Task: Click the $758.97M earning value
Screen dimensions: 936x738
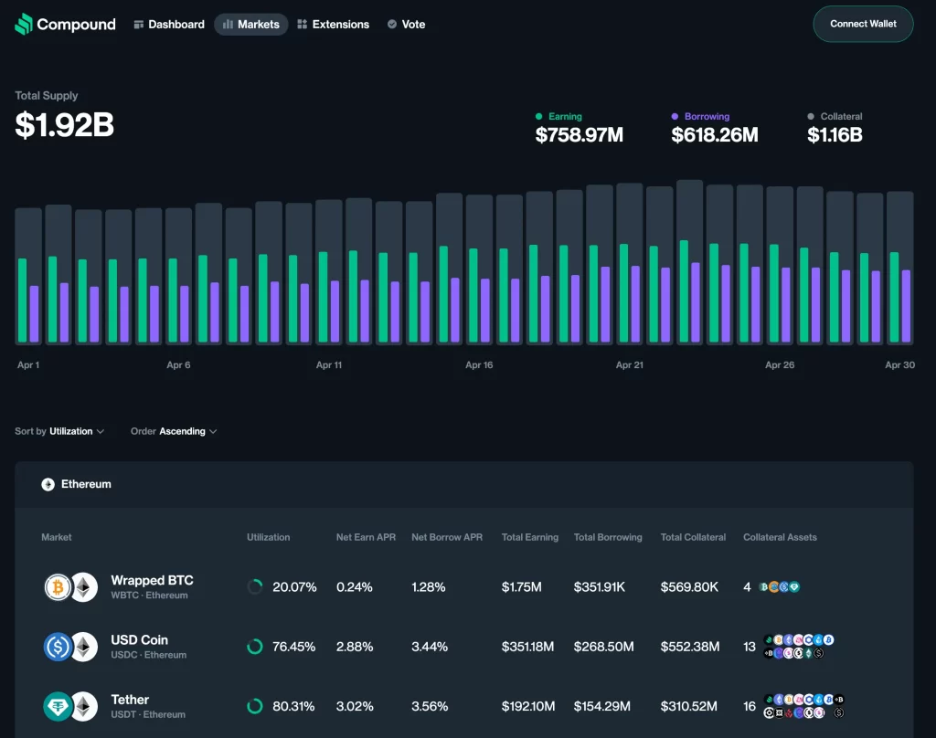Action: pyautogui.click(x=579, y=135)
